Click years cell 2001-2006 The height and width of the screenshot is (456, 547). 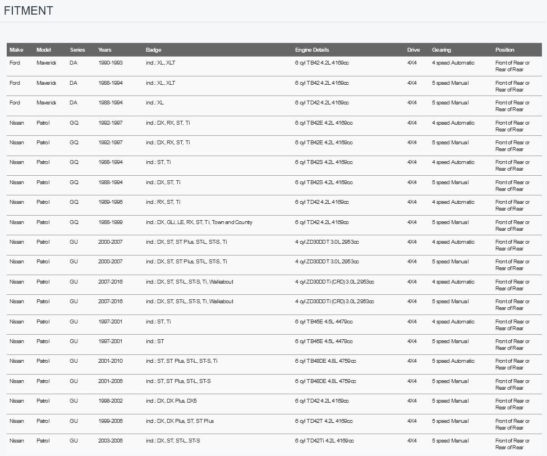[x=111, y=381]
